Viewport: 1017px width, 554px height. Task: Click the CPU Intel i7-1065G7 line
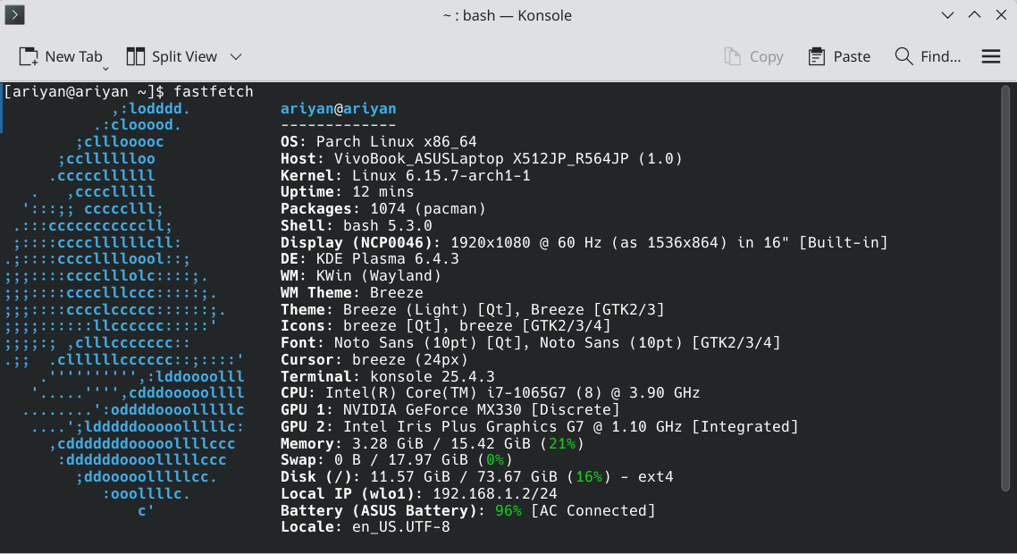click(491, 393)
